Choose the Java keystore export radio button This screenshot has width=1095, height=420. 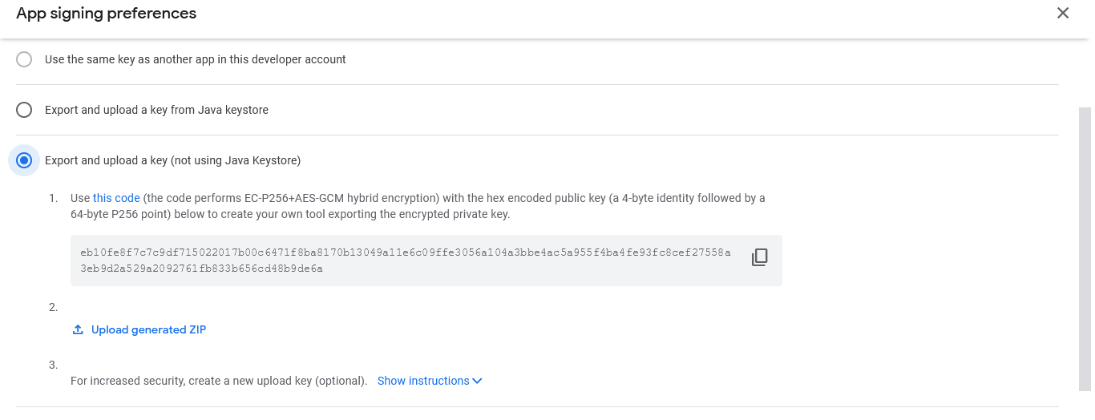click(24, 110)
